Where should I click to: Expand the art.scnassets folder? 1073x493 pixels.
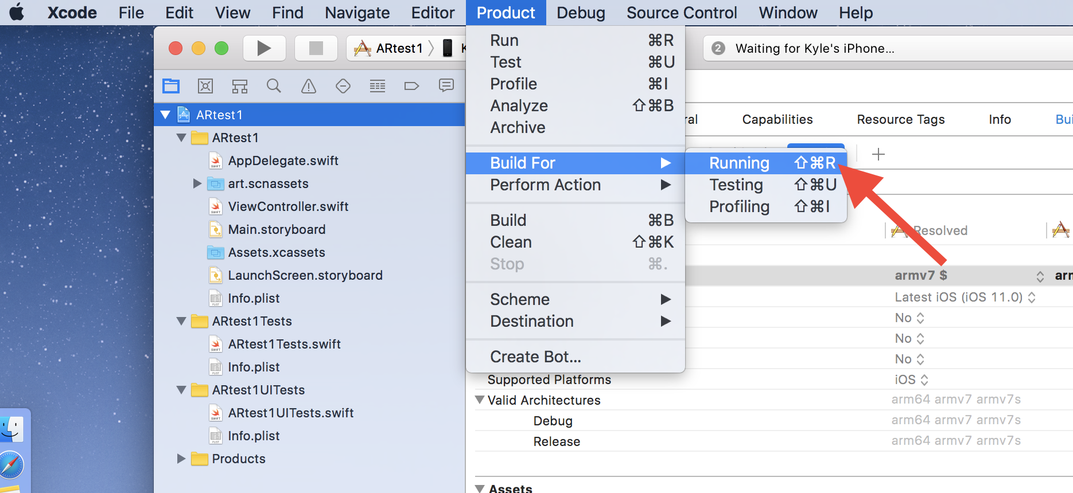tap(197, 183)
